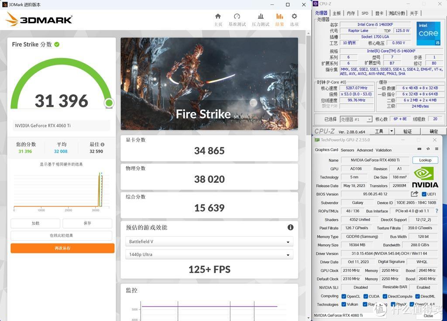Image resolution: width=447 pixels, height=321 pixels.
Task: Toggle the OpenGL 4.6 checkbox in GPU-Z
Action: tap(412, 304)
